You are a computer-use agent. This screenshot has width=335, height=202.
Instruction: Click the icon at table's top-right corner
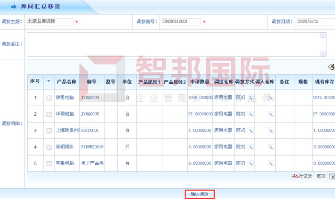(331, 67)
